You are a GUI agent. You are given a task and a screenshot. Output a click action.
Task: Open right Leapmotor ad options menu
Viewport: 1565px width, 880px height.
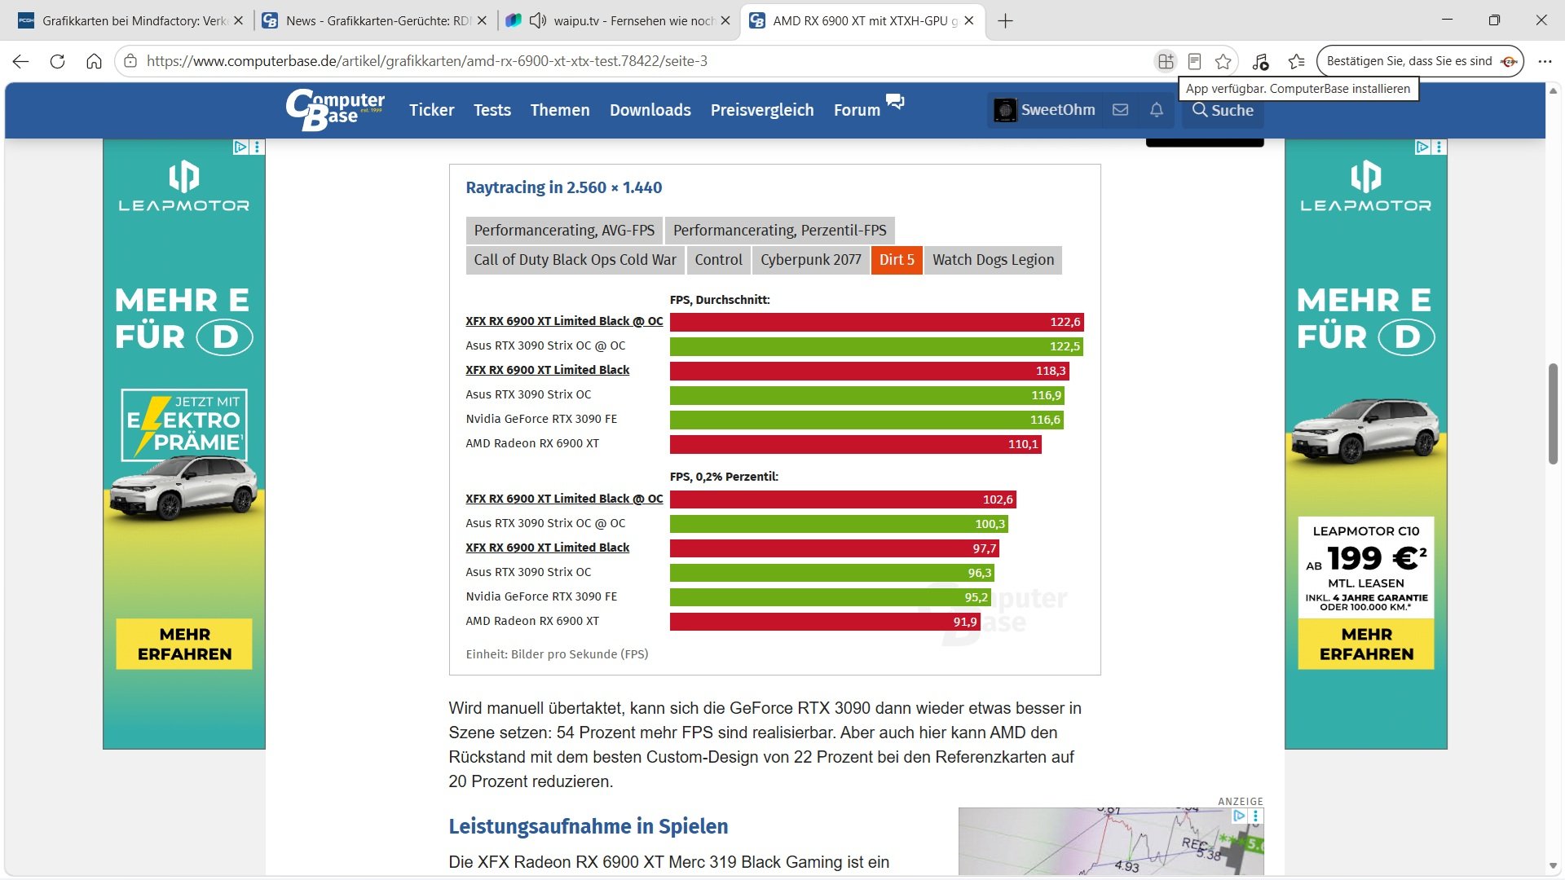[1439, 147]
